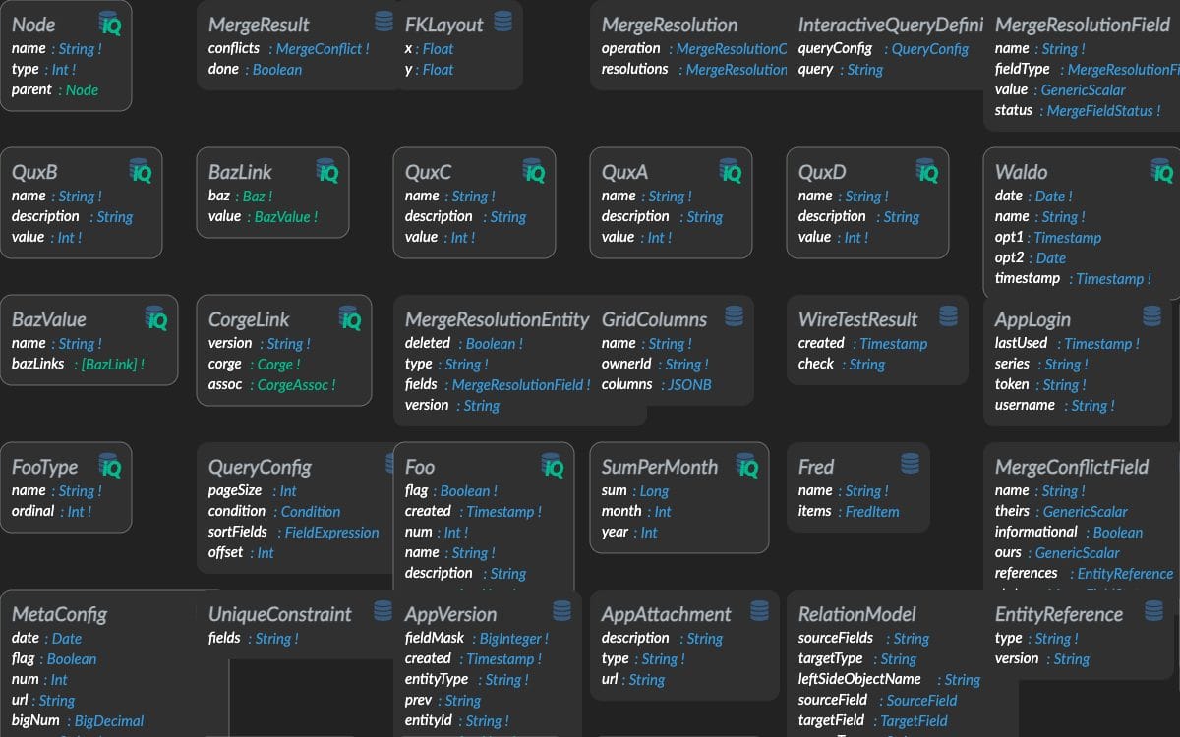Viewport: 1180px width, 737px height.
Task: Select the RelationModel card title
Action: click(856, 614)
